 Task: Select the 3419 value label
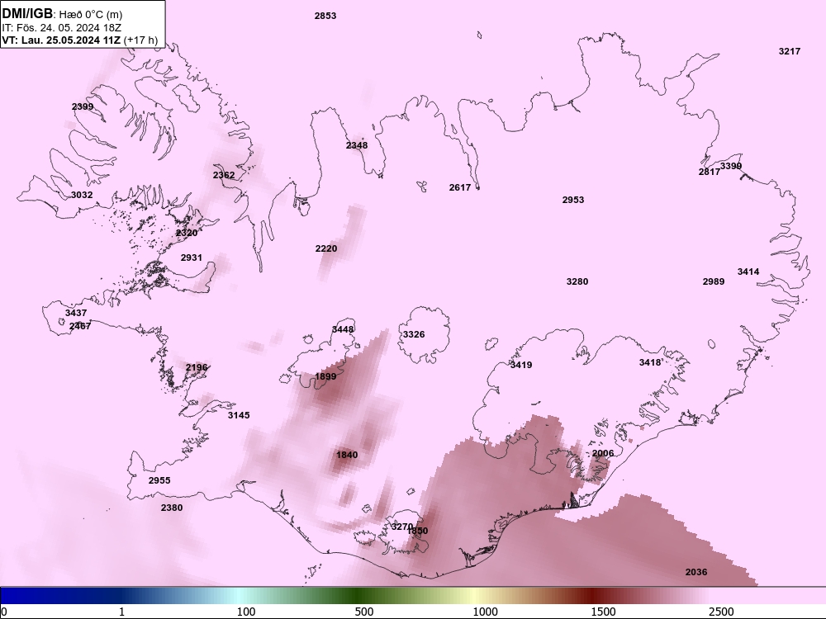click(x=521, y=365)
